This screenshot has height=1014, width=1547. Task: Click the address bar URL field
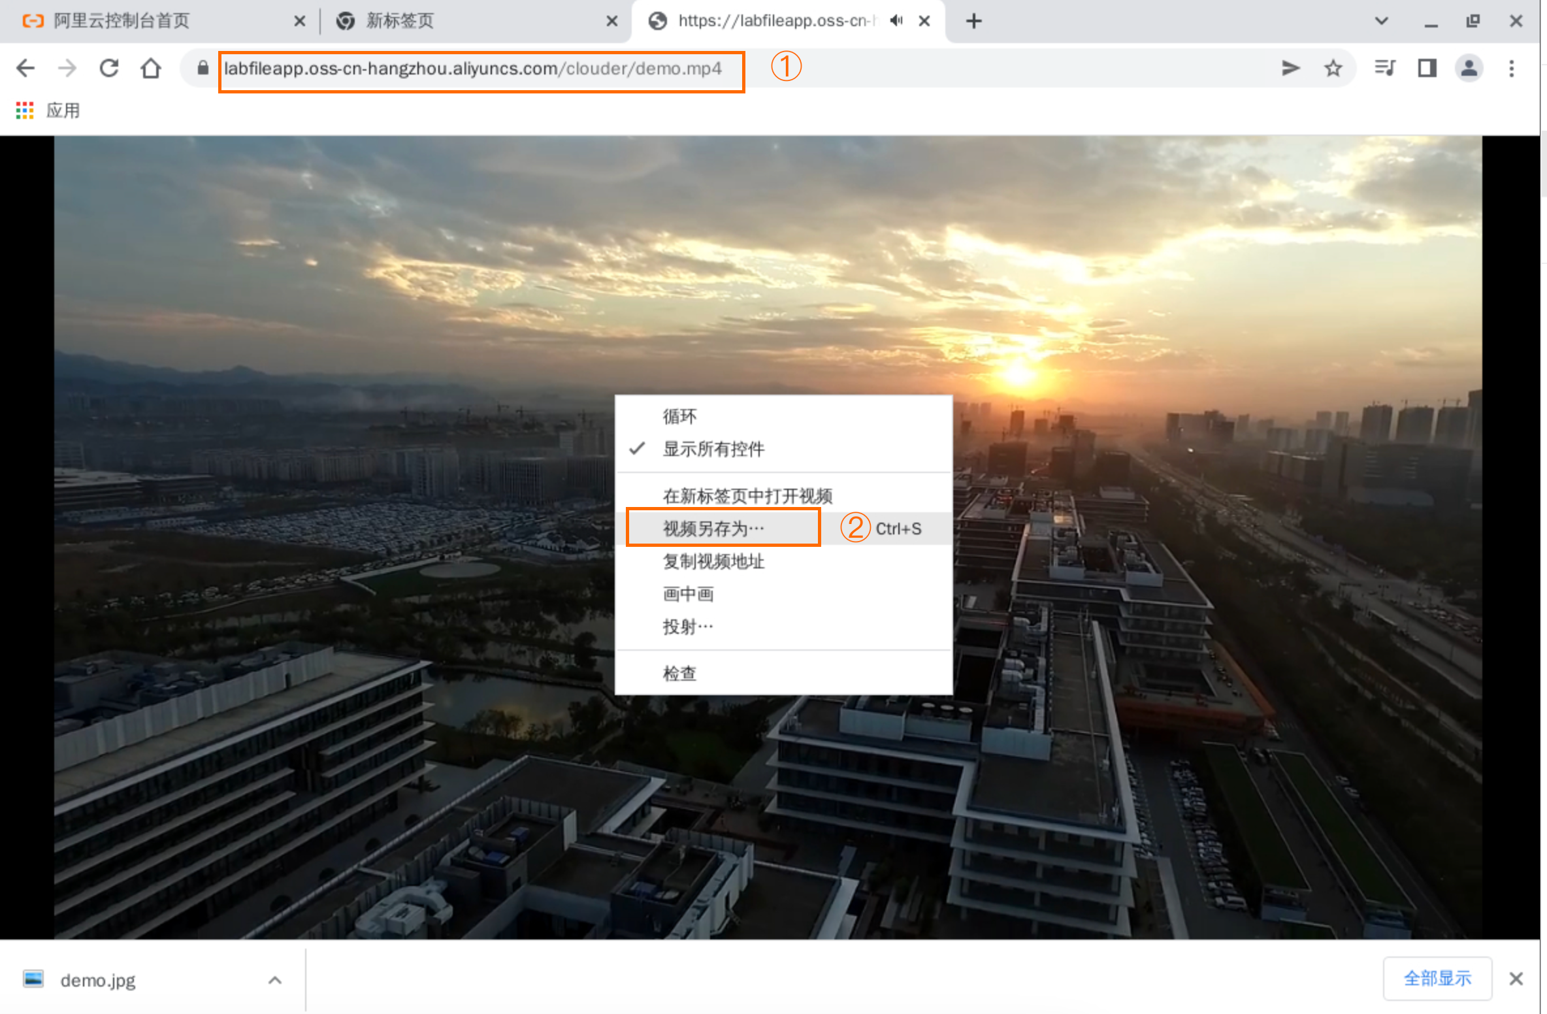(x=473, y=69)
